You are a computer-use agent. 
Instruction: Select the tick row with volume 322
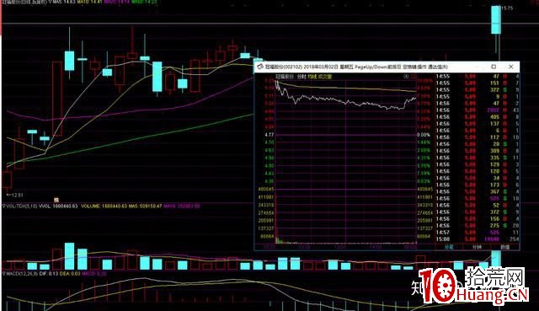tap(478, 90)
